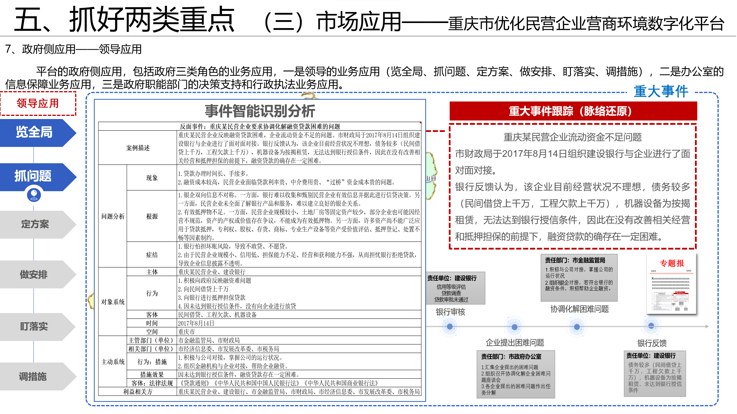
Task: Select the 对象系统 table cell
Action: coord(113,302)
